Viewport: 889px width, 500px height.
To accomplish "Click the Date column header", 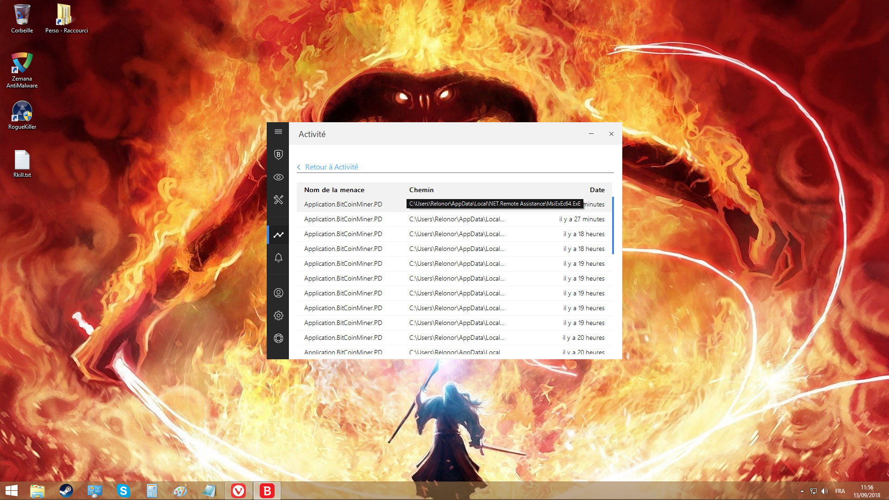I will [597, 190].
